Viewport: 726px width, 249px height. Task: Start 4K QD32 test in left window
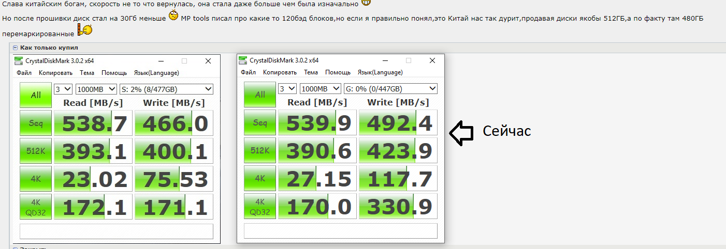pyautogui.click(x=36, y=207)
